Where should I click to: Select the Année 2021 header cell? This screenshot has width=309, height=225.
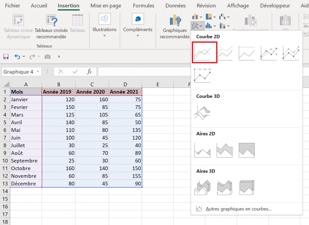pyautogui.click(x=125, y=92)
